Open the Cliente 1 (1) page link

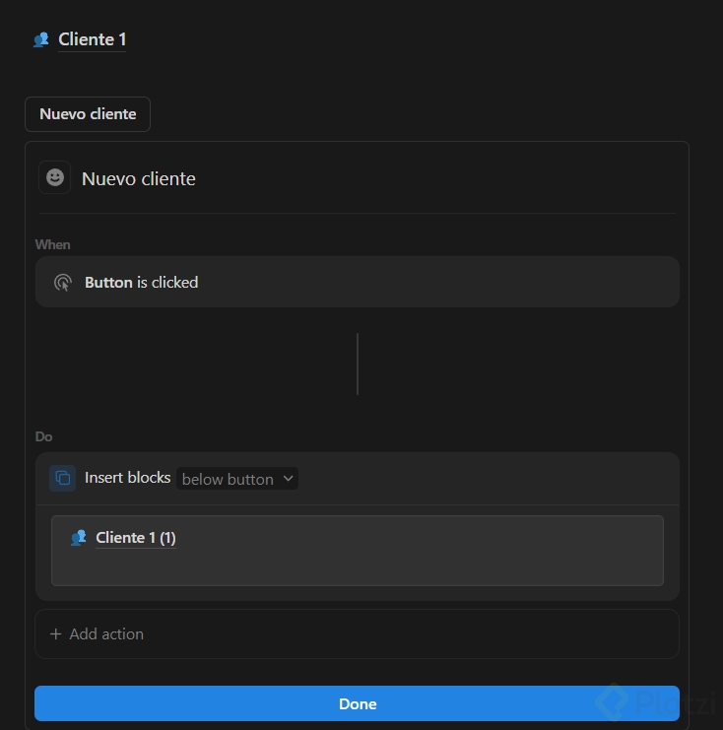coord(135,538)
